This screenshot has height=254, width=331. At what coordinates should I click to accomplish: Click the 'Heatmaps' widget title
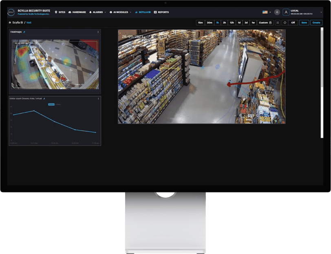16,32
